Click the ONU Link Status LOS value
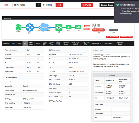Image resolution: width=139 pixels, height=123 pixels. 70,84
